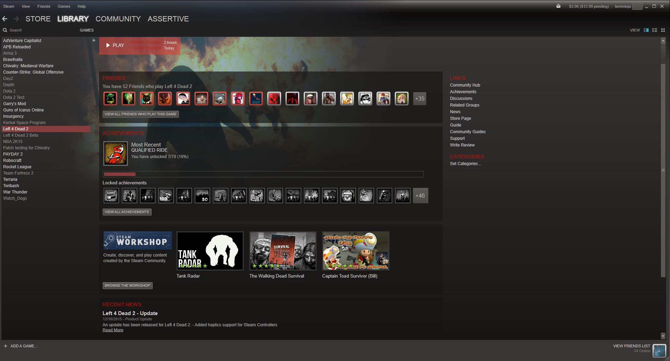Screen dimensions: 670x361
Task: Open the Captain Toad Survivor thumbnail
Action: tap(356, 251)
